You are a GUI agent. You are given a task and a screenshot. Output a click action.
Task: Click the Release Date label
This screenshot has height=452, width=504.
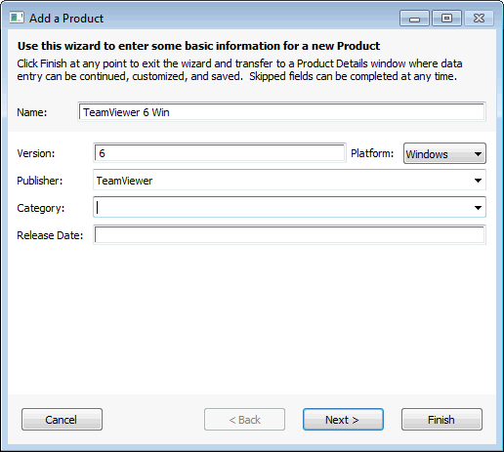[50, 235]
